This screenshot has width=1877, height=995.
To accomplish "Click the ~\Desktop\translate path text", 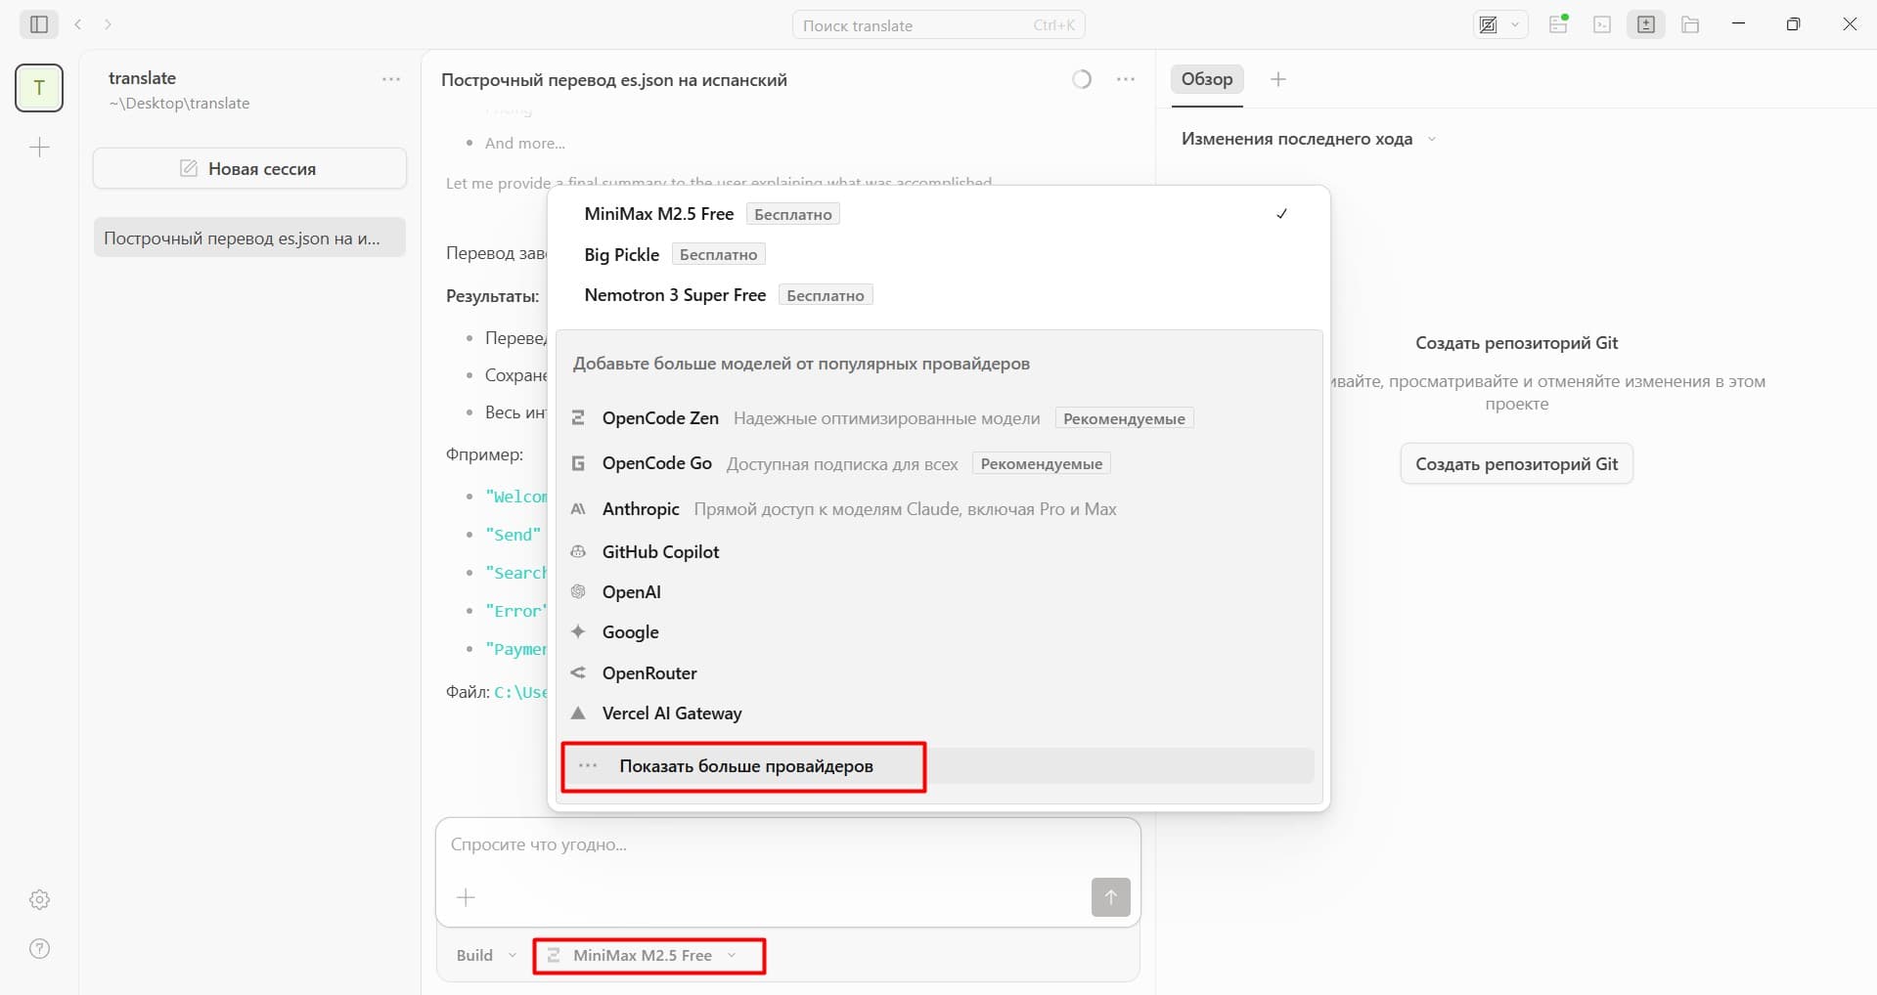I will click(179, 103).
